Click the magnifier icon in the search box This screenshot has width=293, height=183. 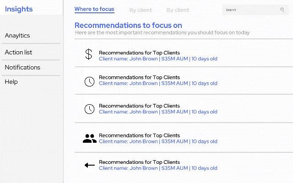click(x=282, y=10)
